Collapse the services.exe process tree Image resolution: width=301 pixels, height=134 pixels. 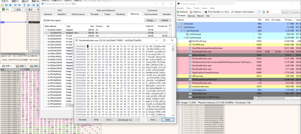182,31
